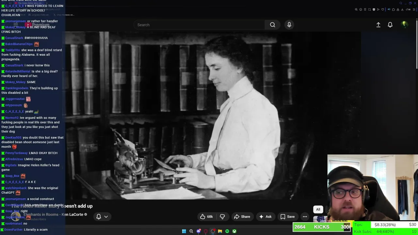This screenshot has height=235, width=418.
Task: Like the video with 68k likes
Action: coord(206,217)
